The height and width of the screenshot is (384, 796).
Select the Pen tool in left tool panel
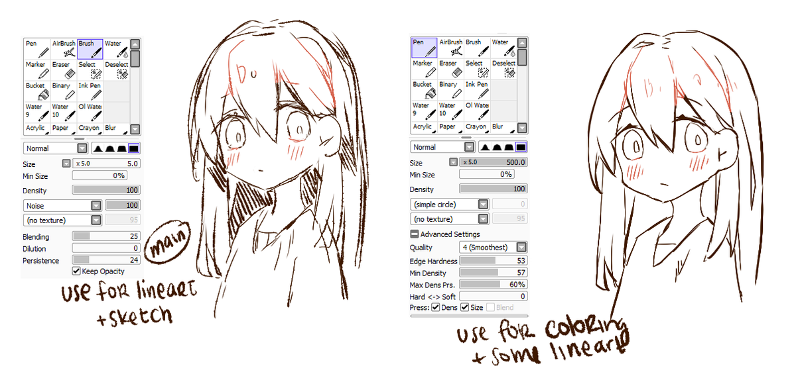37,48
